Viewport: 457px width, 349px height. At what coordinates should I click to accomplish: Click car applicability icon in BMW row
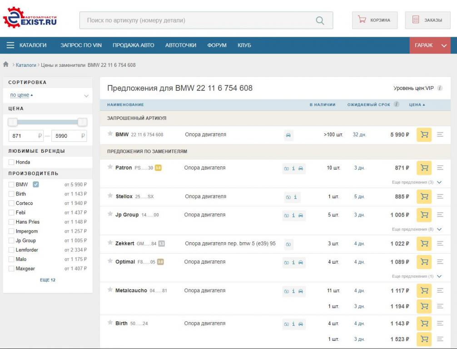click(288, 135)
